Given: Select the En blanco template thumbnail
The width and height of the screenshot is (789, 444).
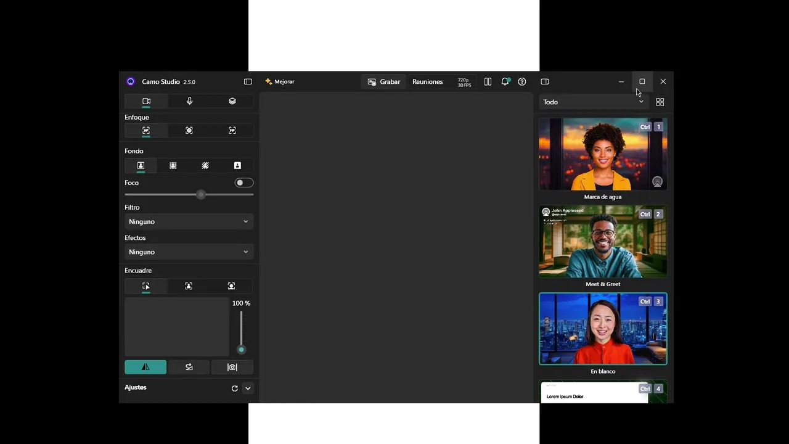Looking at the screenshot, I should (x=603, y=329).
